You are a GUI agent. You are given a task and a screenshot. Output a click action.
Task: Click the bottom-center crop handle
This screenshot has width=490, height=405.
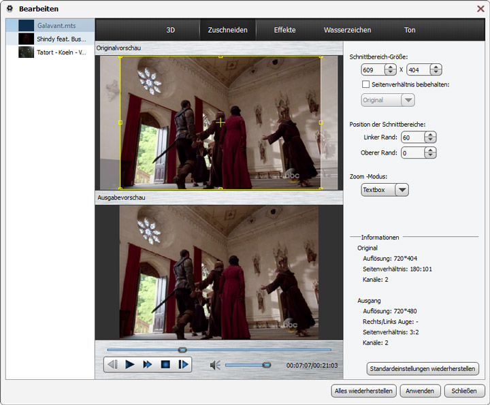pyautogui.click(x=220, y=189)
